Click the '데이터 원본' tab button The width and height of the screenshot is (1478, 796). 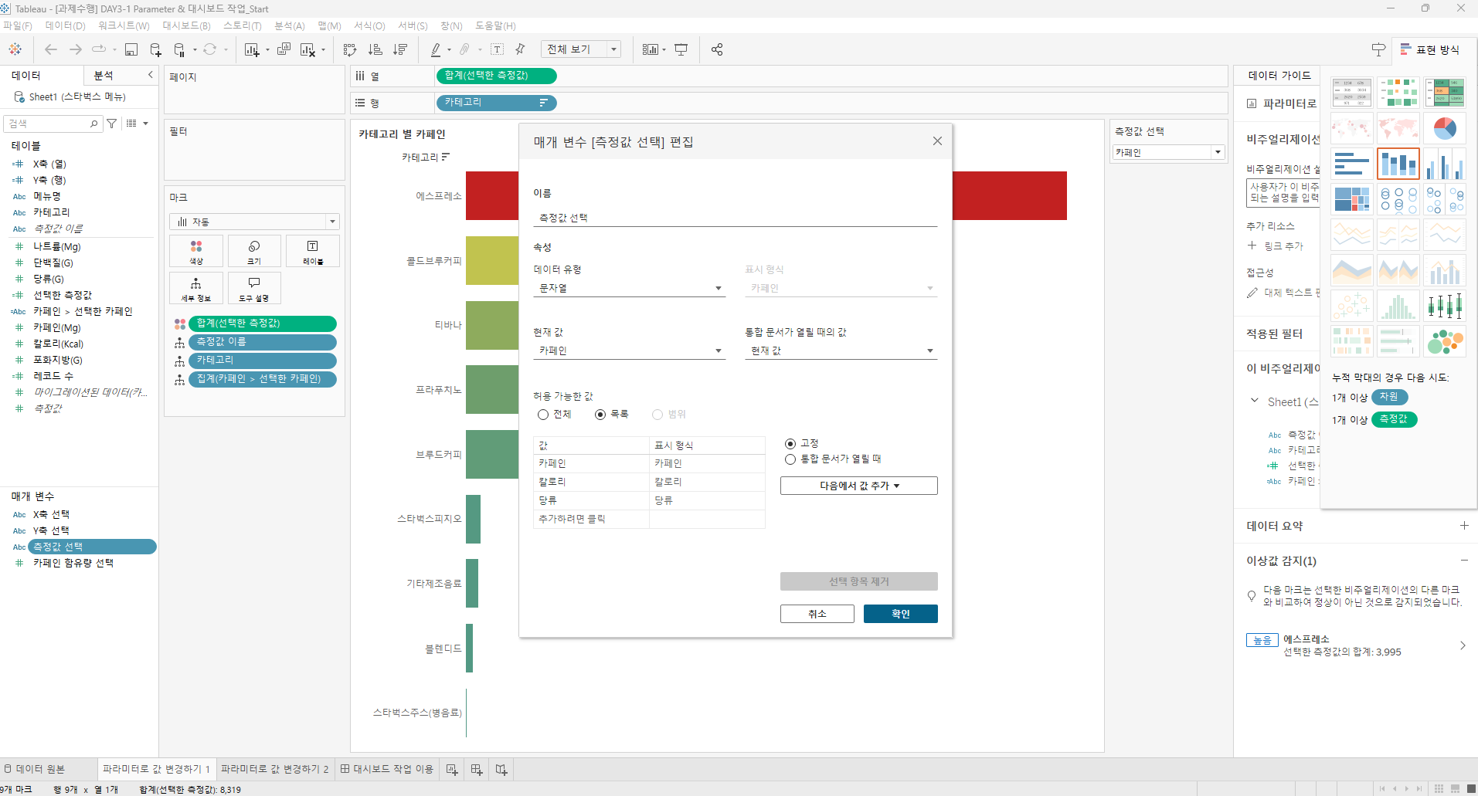click(35, 769)
